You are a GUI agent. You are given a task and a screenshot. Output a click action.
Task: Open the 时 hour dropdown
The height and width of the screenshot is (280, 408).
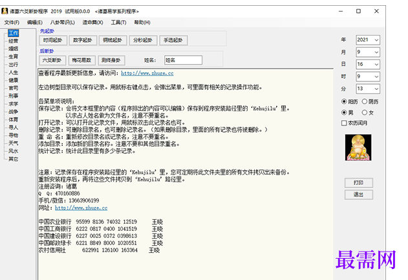[368, 76]
